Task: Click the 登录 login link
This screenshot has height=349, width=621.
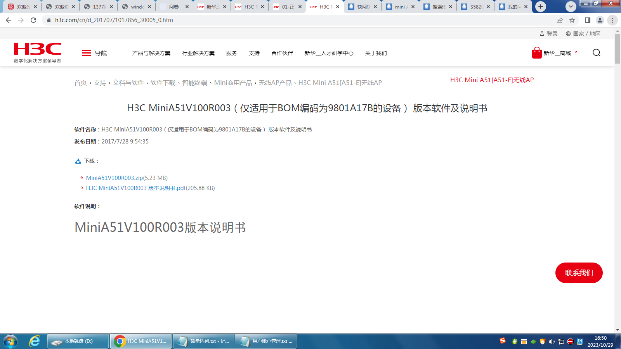Action: [549, 34]
